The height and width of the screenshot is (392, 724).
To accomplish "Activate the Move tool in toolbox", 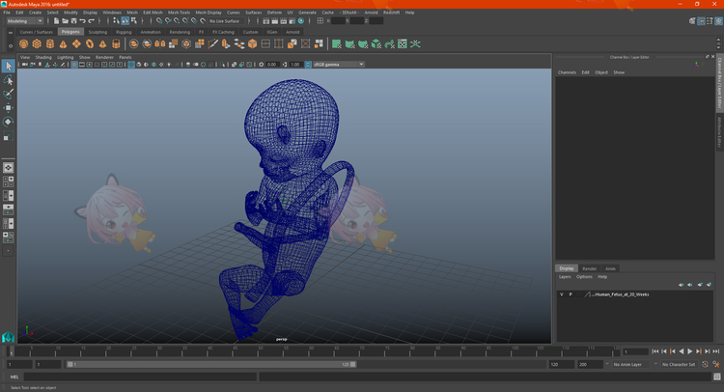I will tap(8, 107).
